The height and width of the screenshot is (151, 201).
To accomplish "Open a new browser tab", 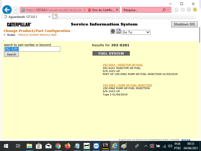I will 55,17.
